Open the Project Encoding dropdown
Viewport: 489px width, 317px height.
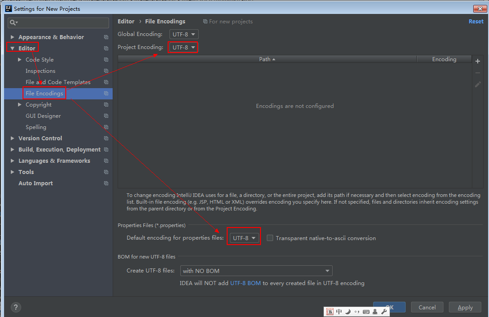pos(184,47)
